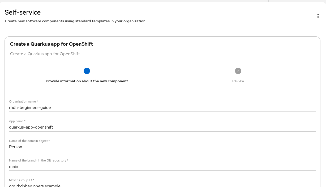This screenshot has width=326, height=187.
Task: Click the 'Name of the domain object *' label
Action: pyautogui.click(x=29, y=141)
